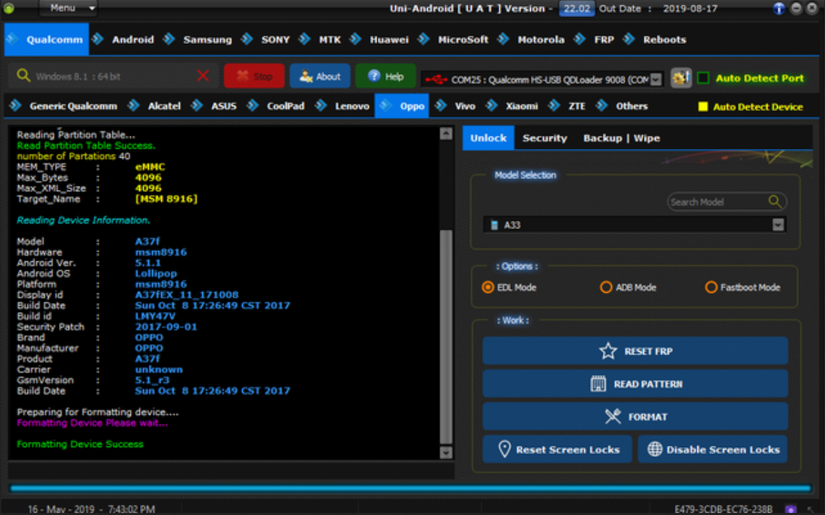825x515 pixels.
Task: Click the red X icon beside Windows 8.1
Action: coord(203,75)
